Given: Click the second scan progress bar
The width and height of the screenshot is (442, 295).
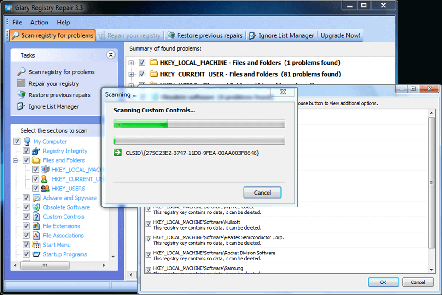Looking at the screenshot, I should click(199, 140).
